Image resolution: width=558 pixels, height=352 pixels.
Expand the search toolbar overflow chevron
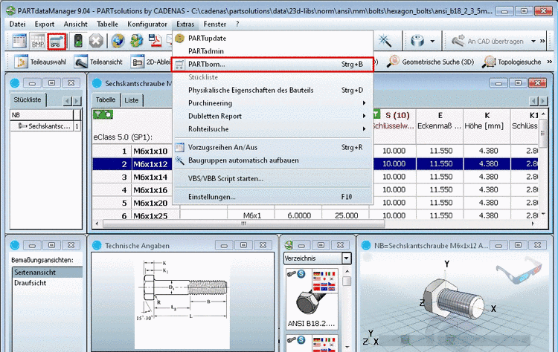550,62
